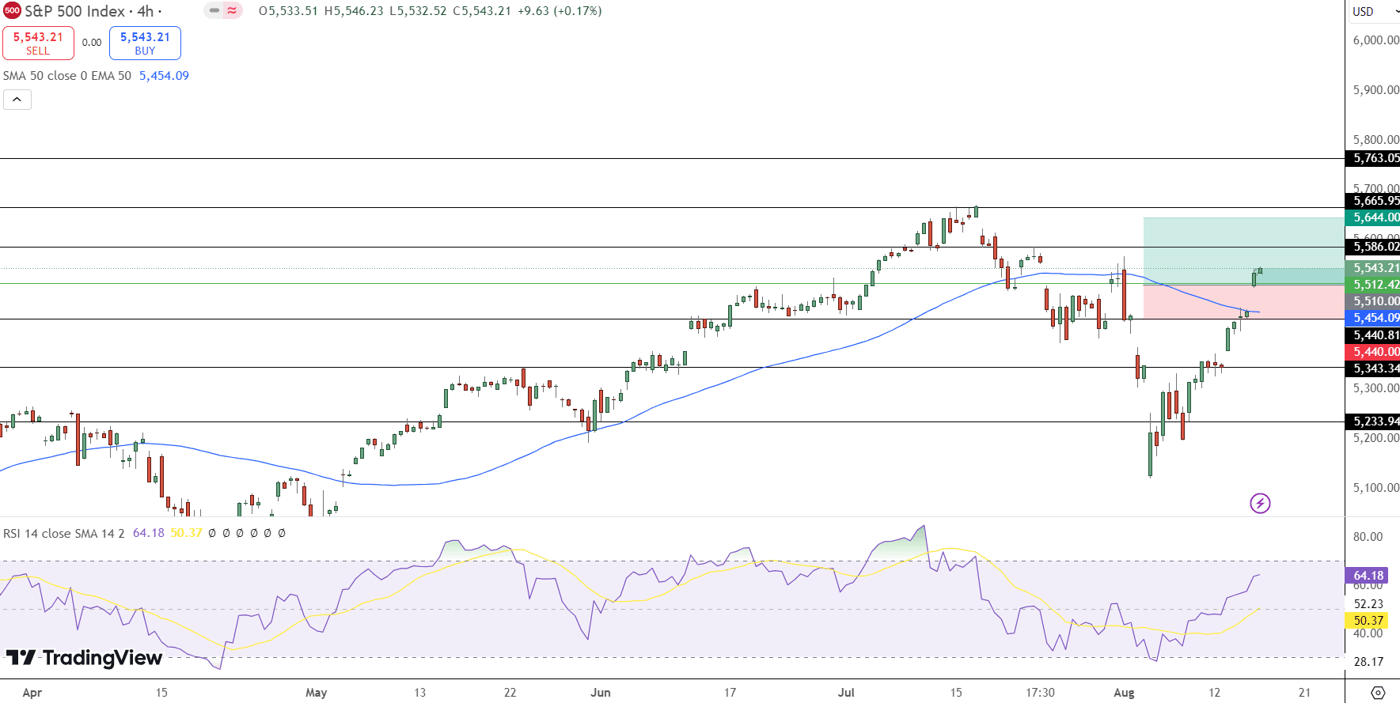The height and width of the screenshot is (703, 1400).
Task: Click the yellow 50.37 RSI axis label
Action: coord(1368,621)
